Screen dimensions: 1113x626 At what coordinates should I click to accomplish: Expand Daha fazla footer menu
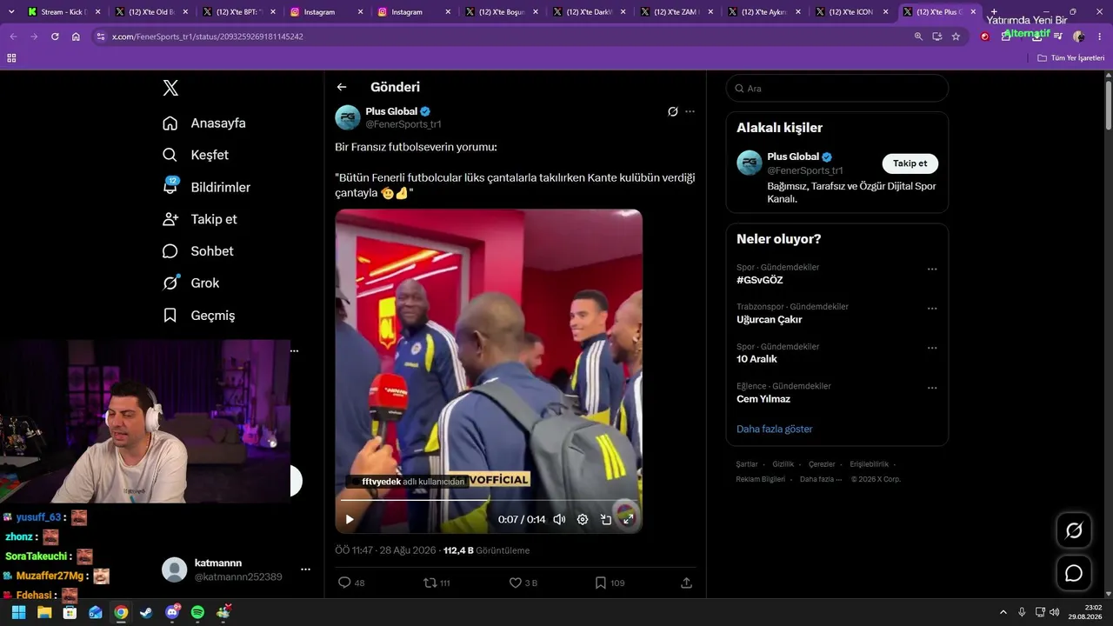820,479
